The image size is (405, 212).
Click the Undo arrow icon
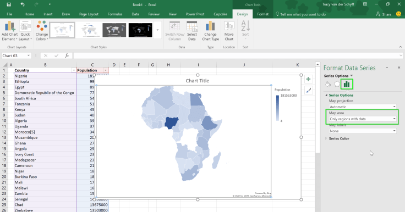(x=23, y=4)
